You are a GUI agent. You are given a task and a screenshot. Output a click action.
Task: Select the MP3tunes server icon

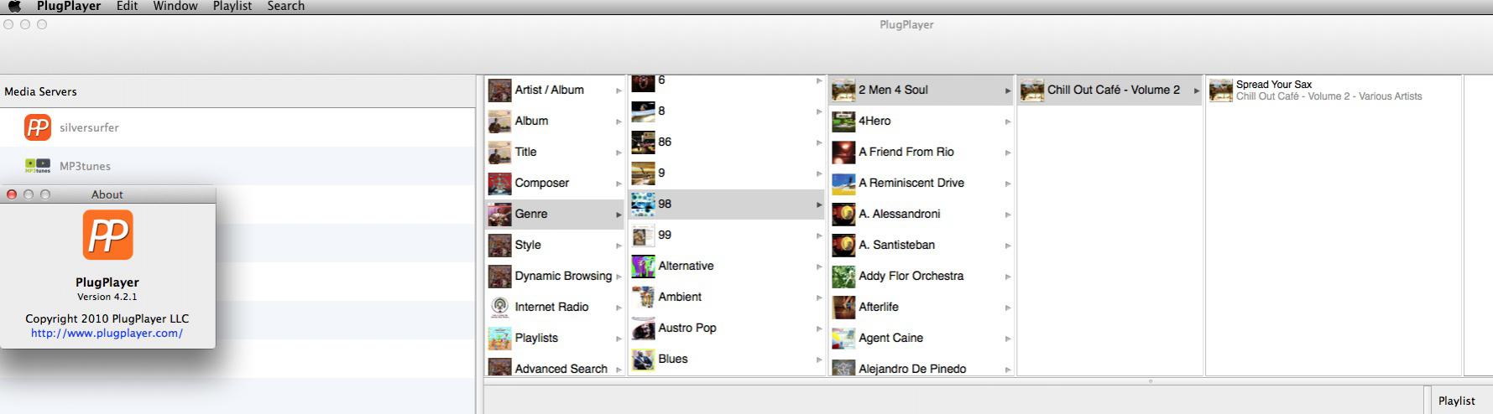[38, 166]
